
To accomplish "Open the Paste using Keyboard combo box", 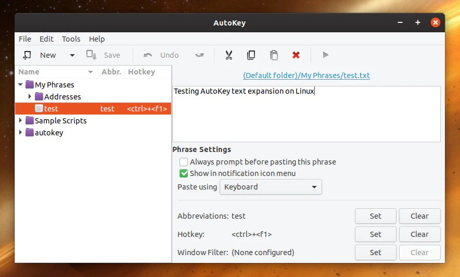I will (x=271, y=187).
